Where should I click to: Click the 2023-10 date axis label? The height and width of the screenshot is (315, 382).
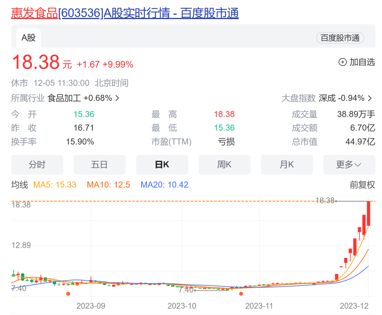pyautogui.click(x=182, y=306)
